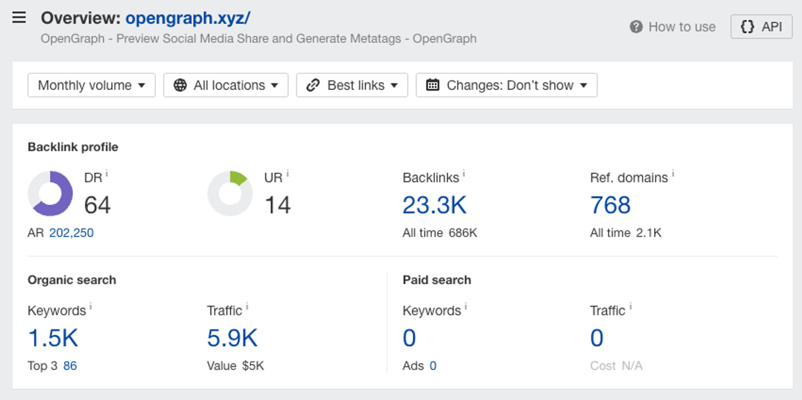The width and height of the screenshot is (802, 400).
Task: Click the calendar icon in Changes filter
Action: pos(432,85)
